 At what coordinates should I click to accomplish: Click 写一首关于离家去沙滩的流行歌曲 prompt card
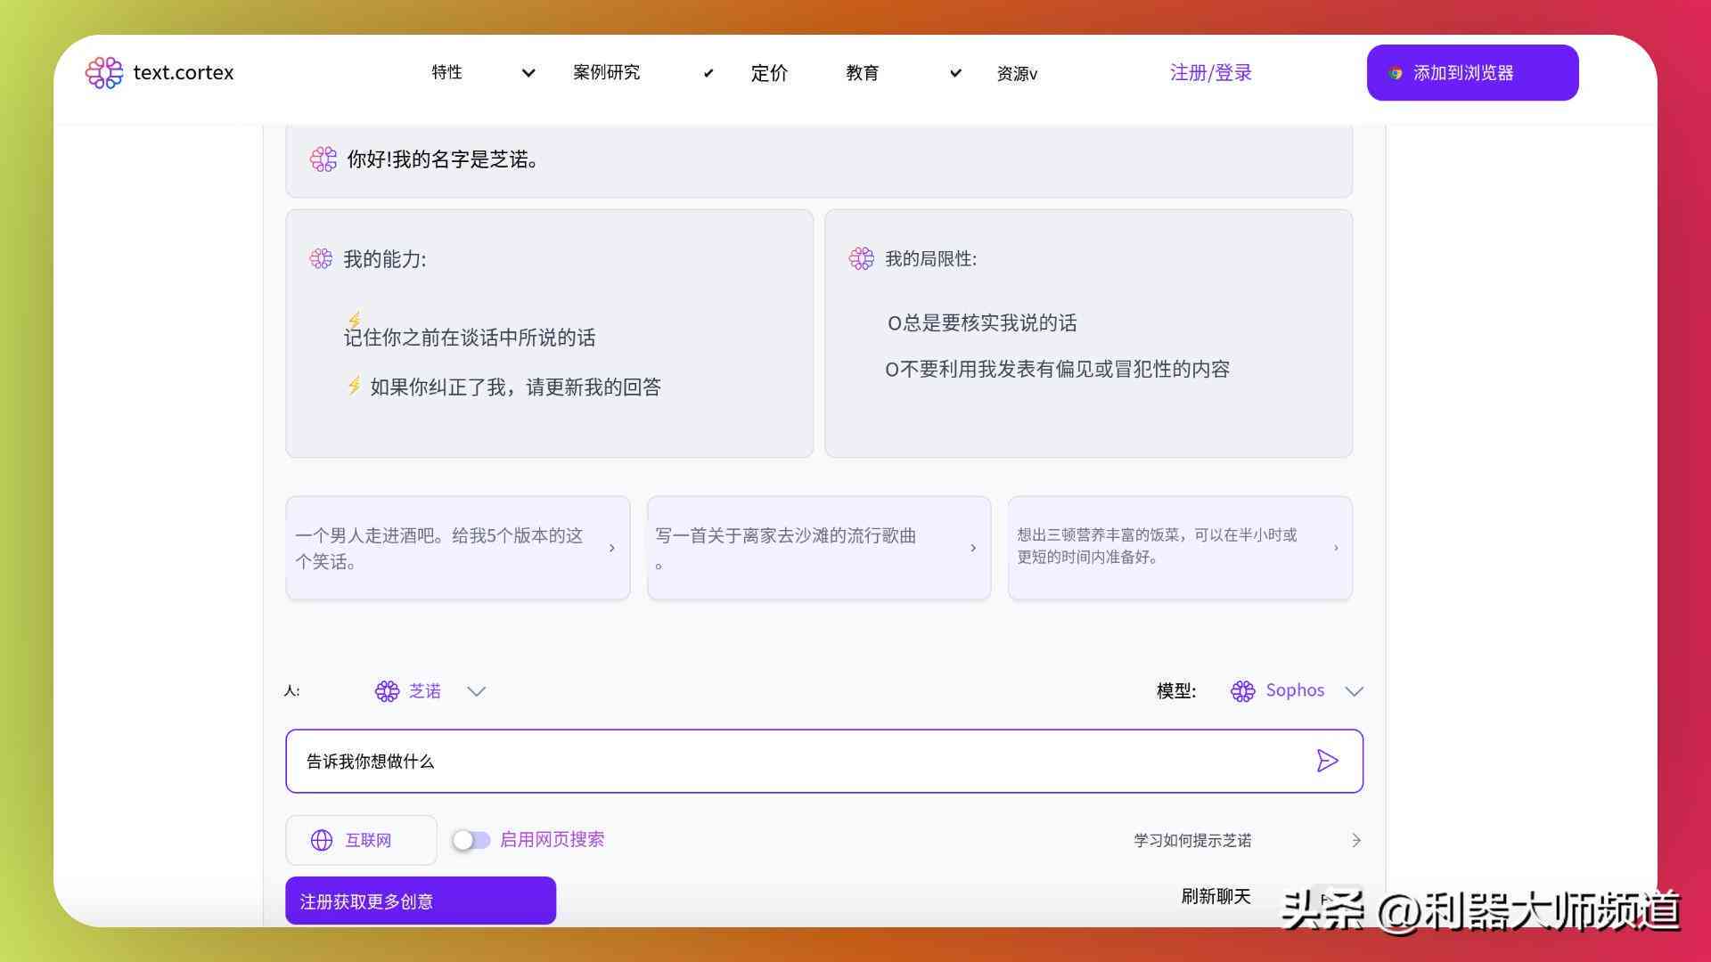819,546
